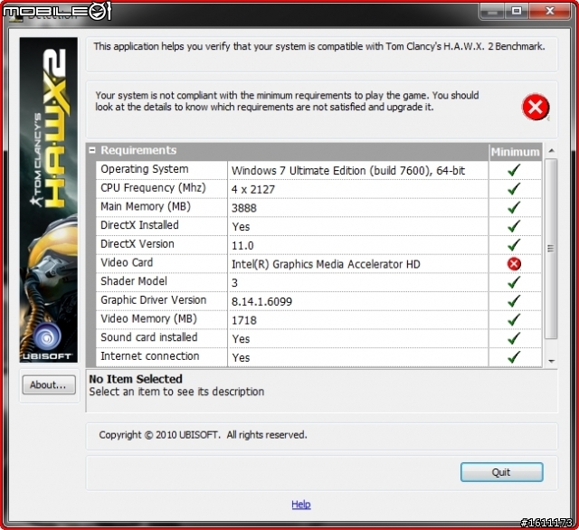Click the value 11.0
This screenshot has height=530, width=579.
point(242,245)
